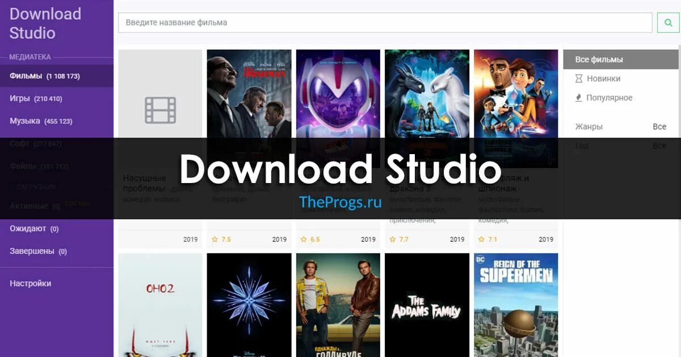
Task: Expand the Жанры filter dropdown
Action: (x=621, y=127)
